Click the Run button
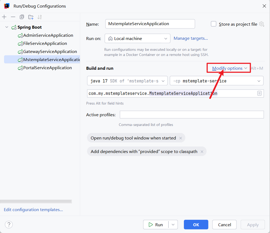This screenshot has width=270, height=233. 156,225
